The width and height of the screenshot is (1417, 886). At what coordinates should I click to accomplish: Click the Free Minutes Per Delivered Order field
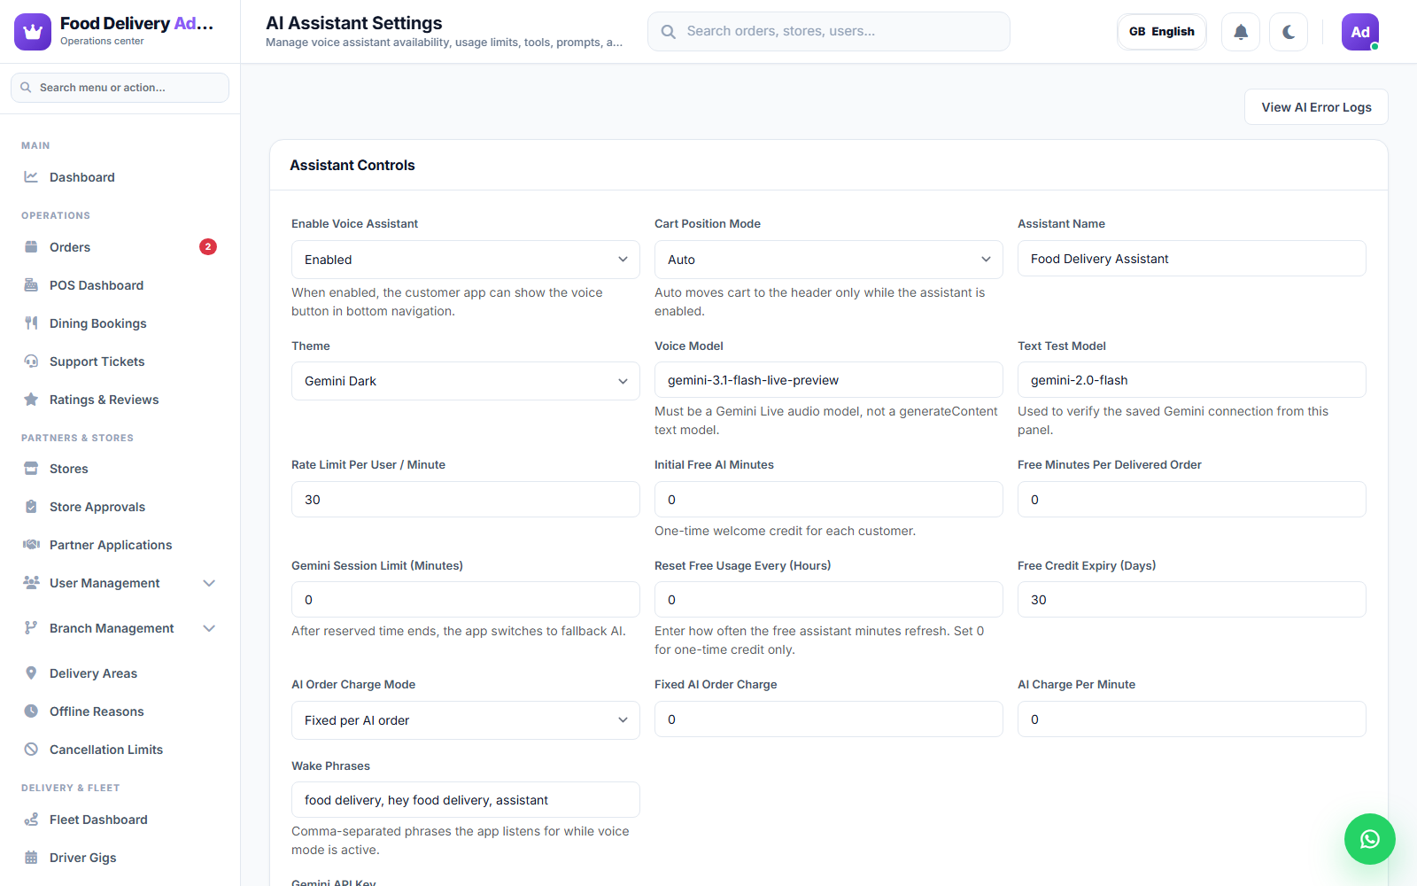pos(1192,500)
